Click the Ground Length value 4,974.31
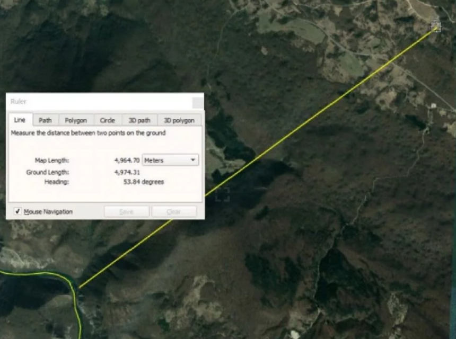456x339 pixels. click(127, 172)
